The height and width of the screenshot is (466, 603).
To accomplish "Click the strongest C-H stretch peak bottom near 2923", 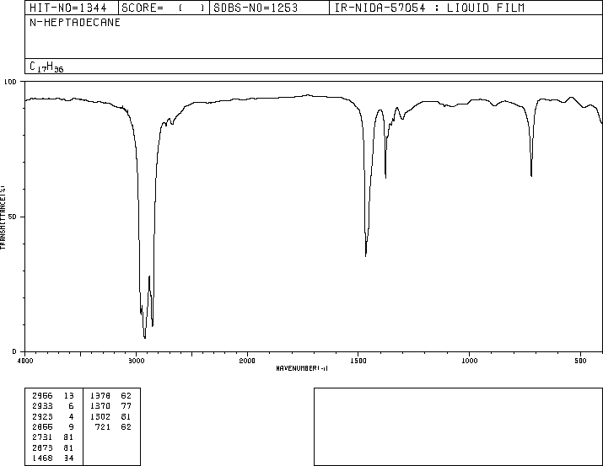I will (145, 338).
